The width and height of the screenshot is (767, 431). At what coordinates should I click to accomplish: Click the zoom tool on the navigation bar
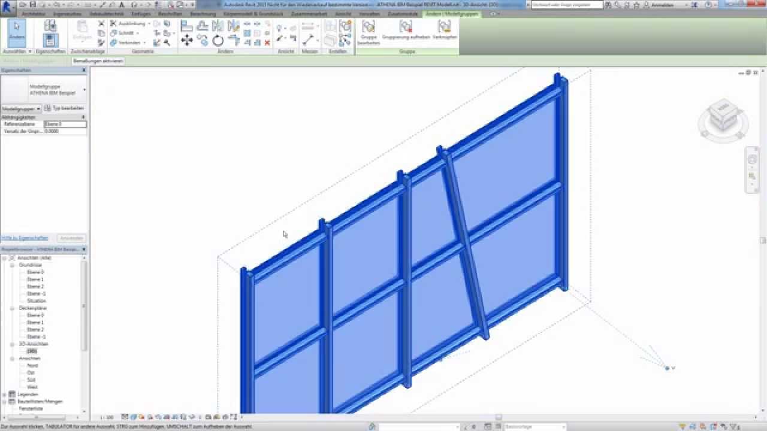(752, 176)
